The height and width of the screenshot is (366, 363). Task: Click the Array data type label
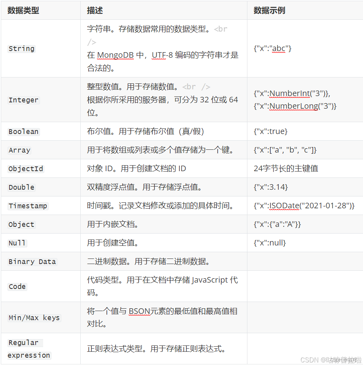click(19, 150)
